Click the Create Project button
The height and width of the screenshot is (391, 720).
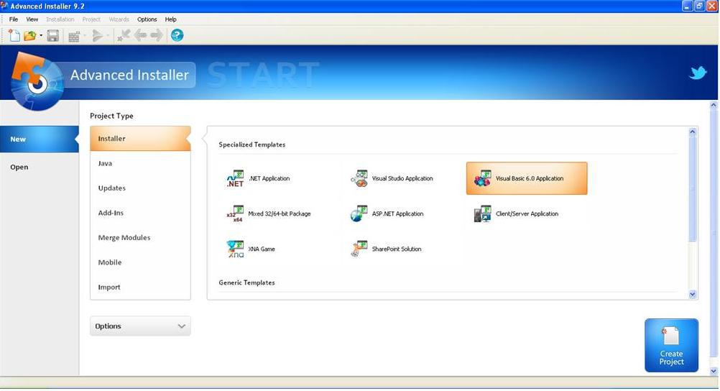click(x=671, y=346)
